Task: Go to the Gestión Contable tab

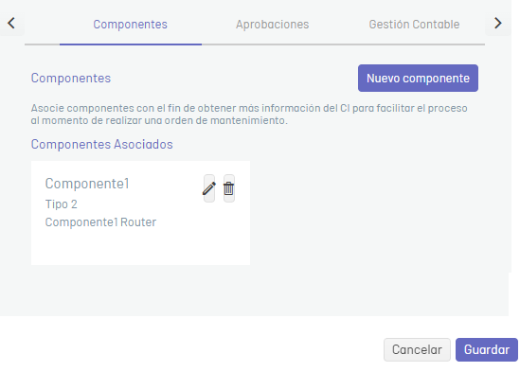Action: pos(414,25)
